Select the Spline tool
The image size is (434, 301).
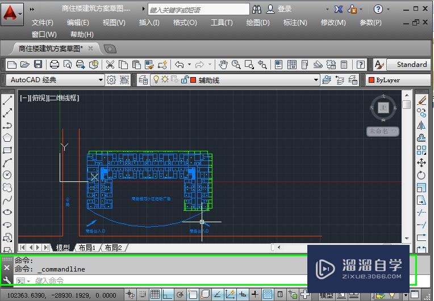7,200
